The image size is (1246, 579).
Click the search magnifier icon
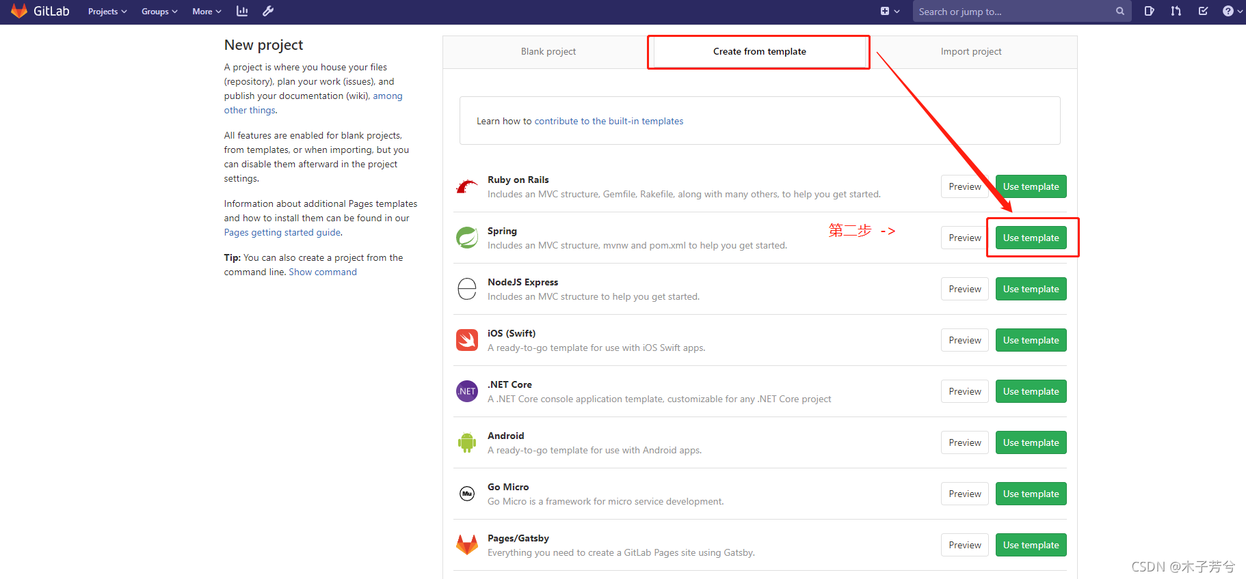1120,12
